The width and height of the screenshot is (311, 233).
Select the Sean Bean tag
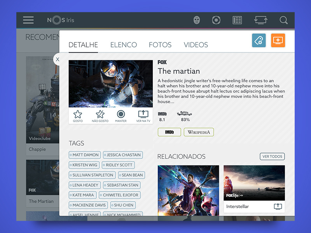pyautogui.click(x=131, y=175)
